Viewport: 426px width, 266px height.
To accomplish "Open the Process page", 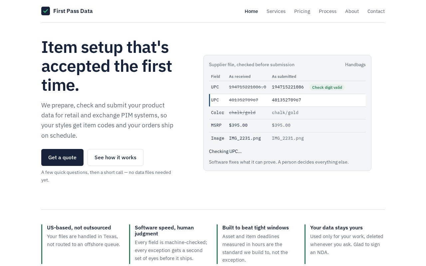I will [x=327, y=11].
